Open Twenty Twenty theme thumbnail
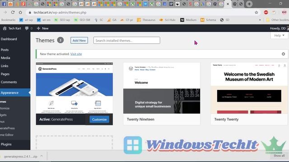This screenshot has height=162, width=289. coord(249,88)
